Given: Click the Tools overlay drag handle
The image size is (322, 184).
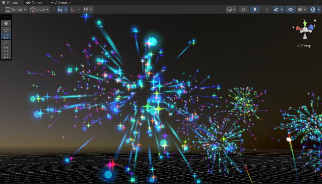Looking at the screenshot, I should [6, 17].
